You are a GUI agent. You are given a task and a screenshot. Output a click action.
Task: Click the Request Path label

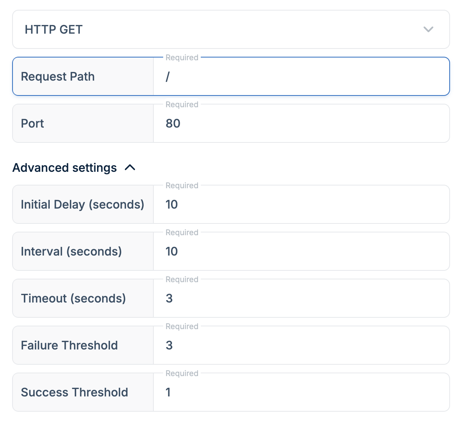(58, 77)
